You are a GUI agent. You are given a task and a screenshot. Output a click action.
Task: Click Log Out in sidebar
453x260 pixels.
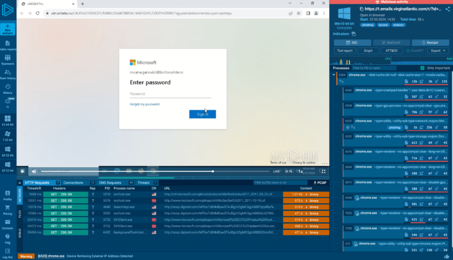[x=7, y=253]
